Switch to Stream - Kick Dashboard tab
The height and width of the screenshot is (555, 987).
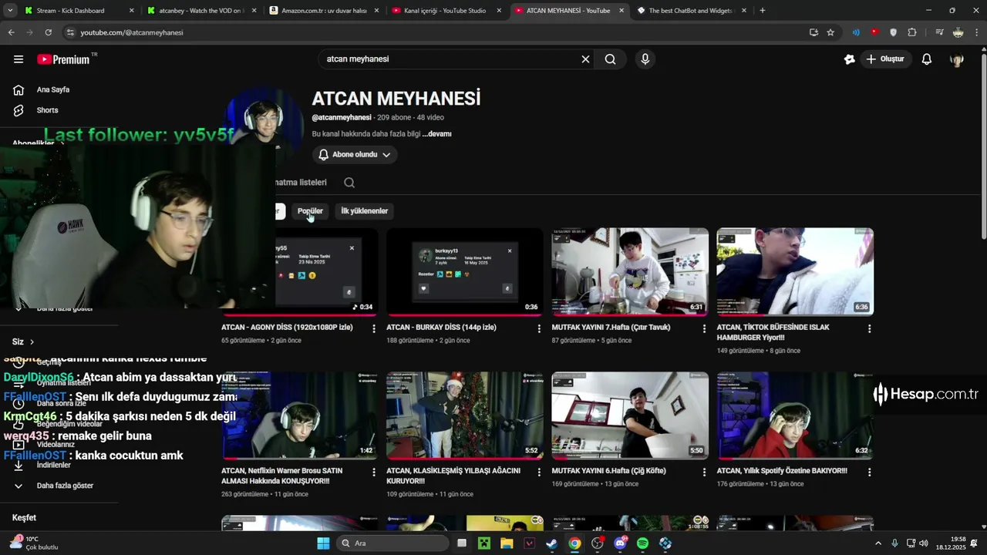[x=79, y=11]
